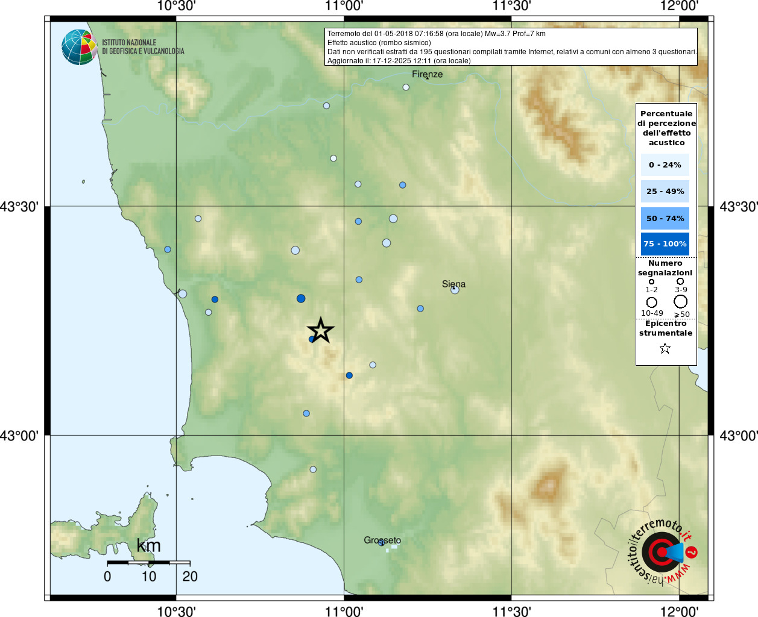
Task: Click the Grosseto city label
Action: coord(382,540)
